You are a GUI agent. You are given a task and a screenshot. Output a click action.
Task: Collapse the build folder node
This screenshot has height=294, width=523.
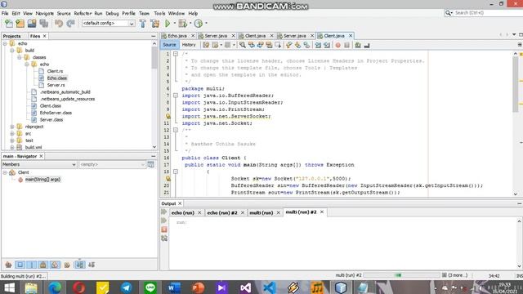[x=12, y=51]
